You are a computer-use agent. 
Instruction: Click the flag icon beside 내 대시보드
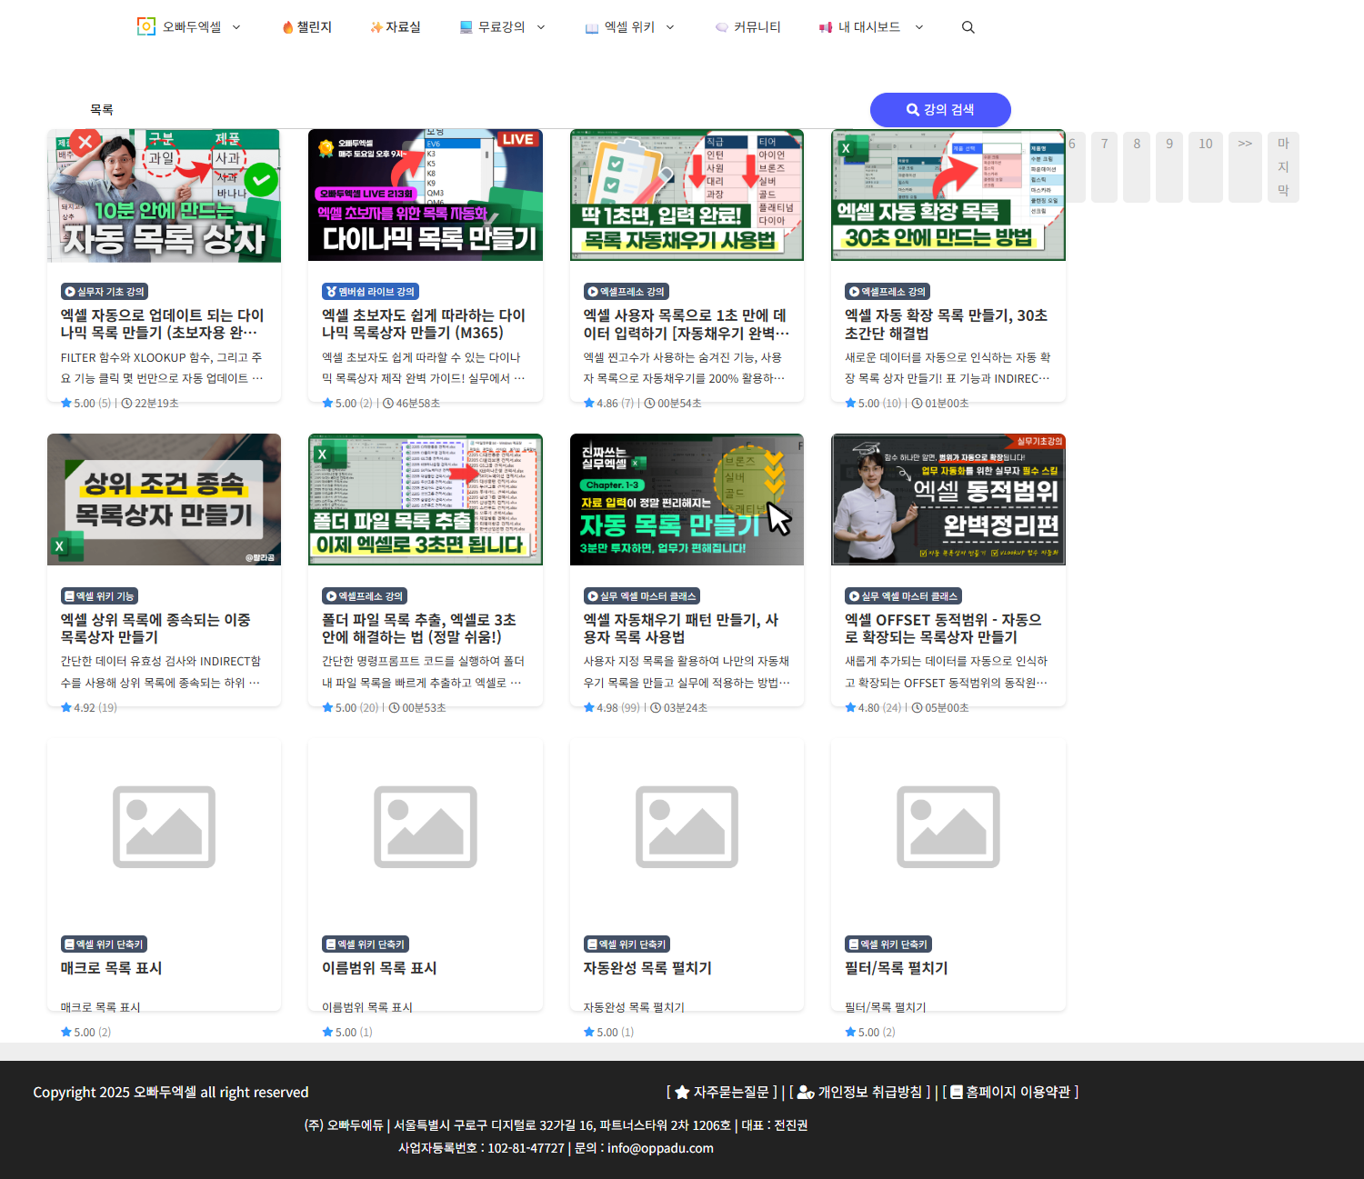point(824,26)
